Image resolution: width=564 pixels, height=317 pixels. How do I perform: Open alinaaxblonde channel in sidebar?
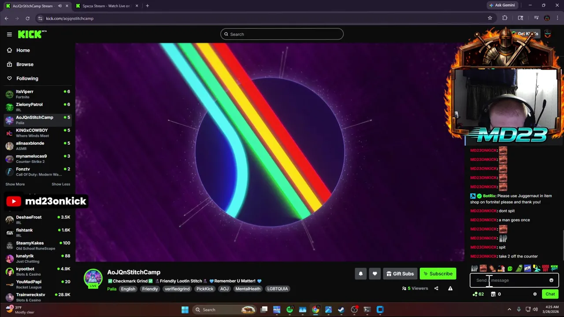[37, 146]
